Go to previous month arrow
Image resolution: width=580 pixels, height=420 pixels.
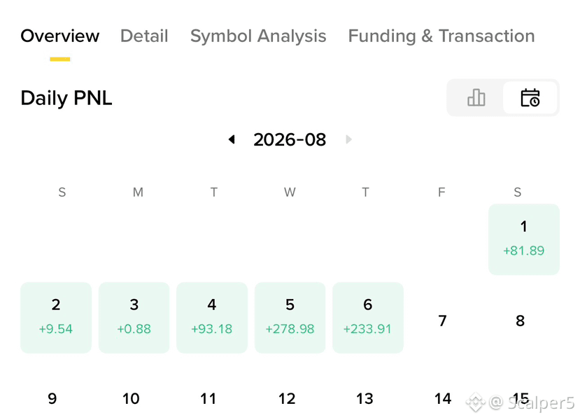click(x=232, y=139)
